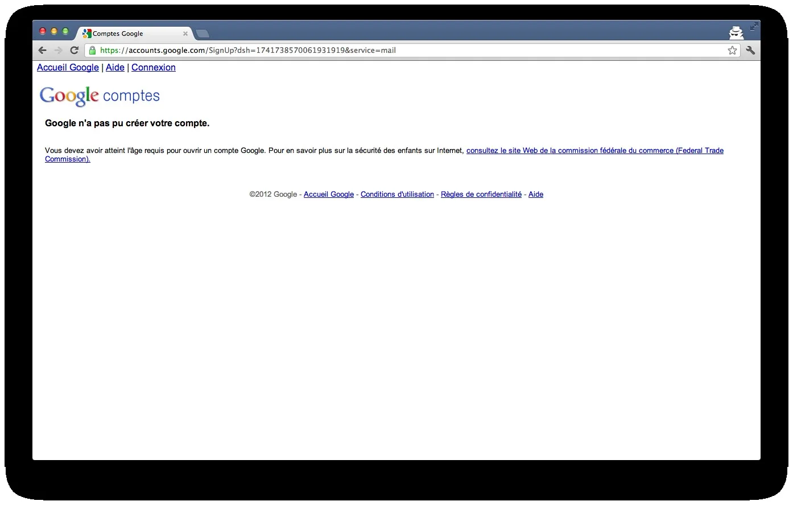Click the green zoom window button
Screen dimensions: 793x505
coord(65,31)
